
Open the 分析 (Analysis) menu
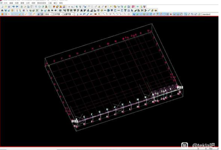tap(28, 3)
